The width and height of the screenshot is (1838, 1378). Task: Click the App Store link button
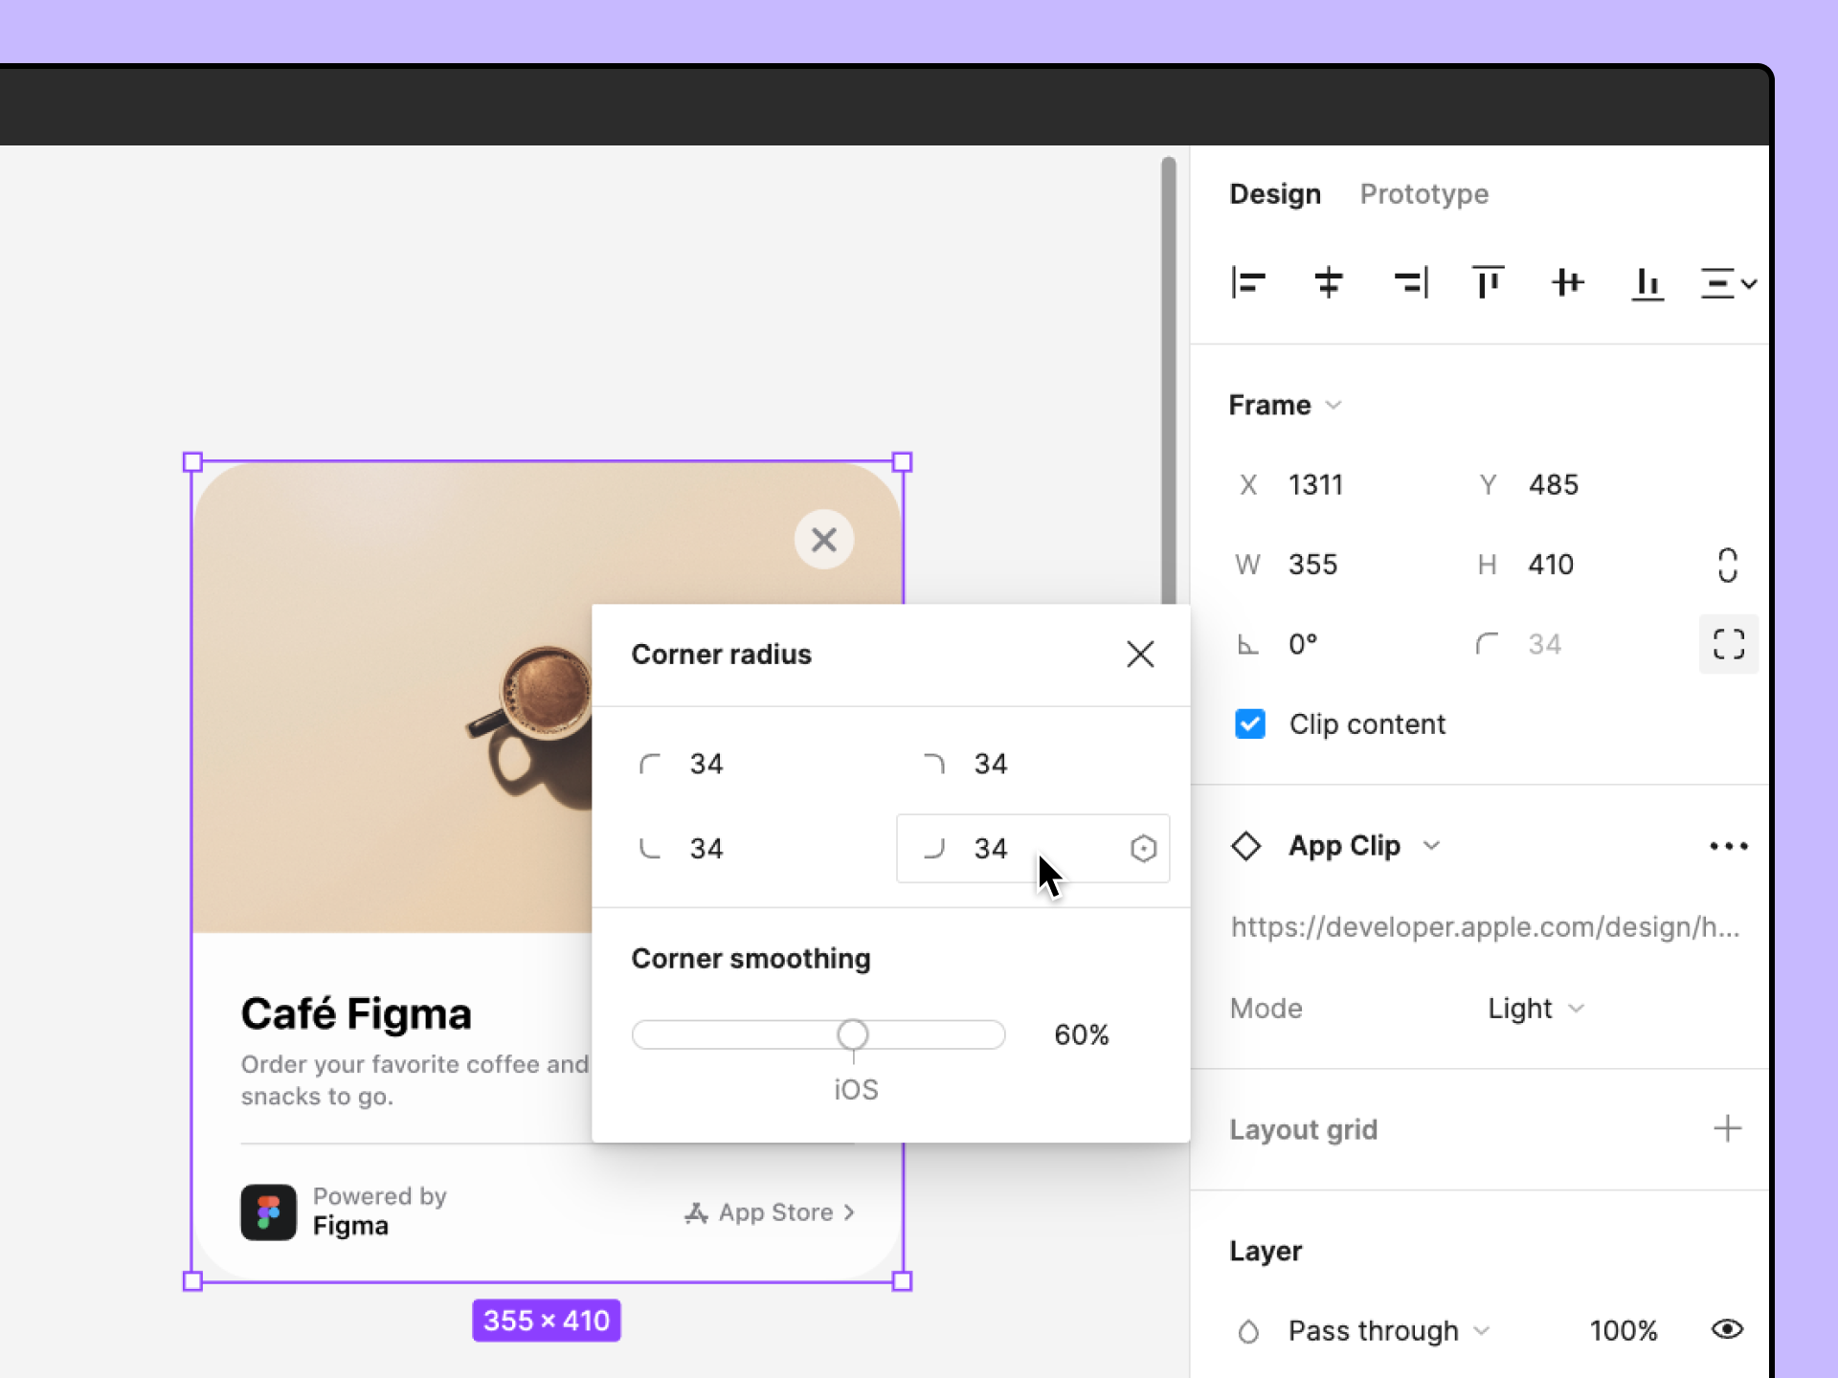(x=769, y=1211)
